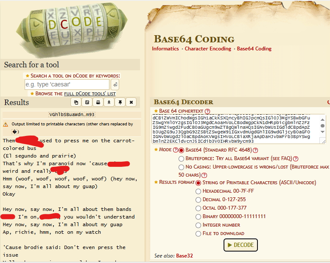Click the warning triangle icon in results
The height and width of the screenshot is (263, 330).
coord(6,125)
